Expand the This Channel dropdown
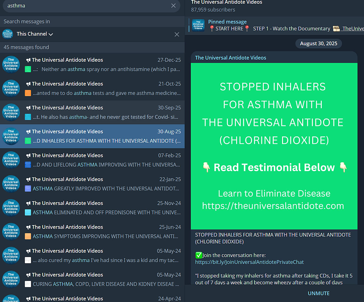Screen dimensions: 364x302 [x=35, y=34]
